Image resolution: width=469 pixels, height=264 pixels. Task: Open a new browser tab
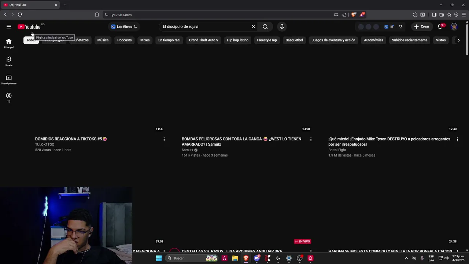(65, 5)
